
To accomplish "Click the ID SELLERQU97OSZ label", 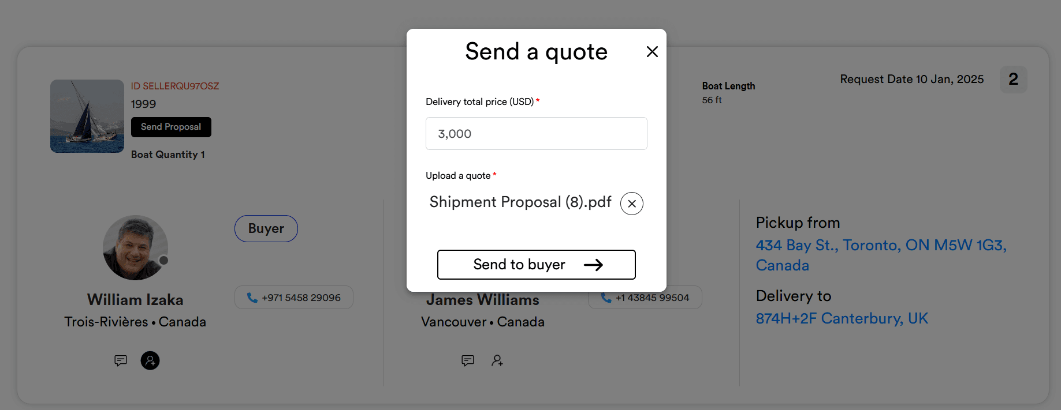I will click(x=175, y=85).
